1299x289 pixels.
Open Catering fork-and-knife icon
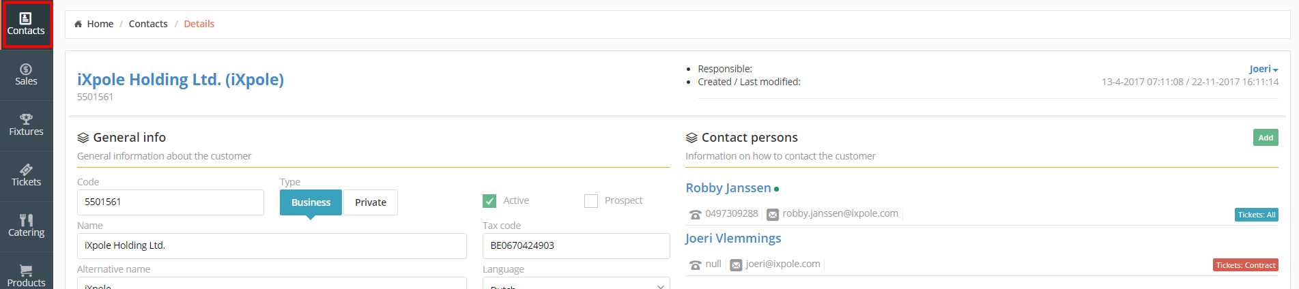(x=26, y=220)
